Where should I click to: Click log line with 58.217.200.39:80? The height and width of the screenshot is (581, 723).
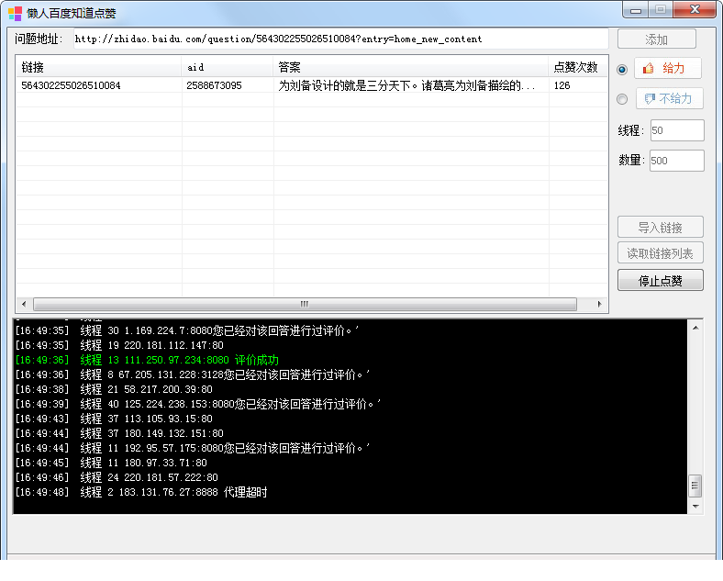click(114, 389)
